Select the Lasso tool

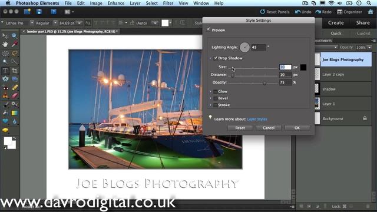(x=14, y=53)
